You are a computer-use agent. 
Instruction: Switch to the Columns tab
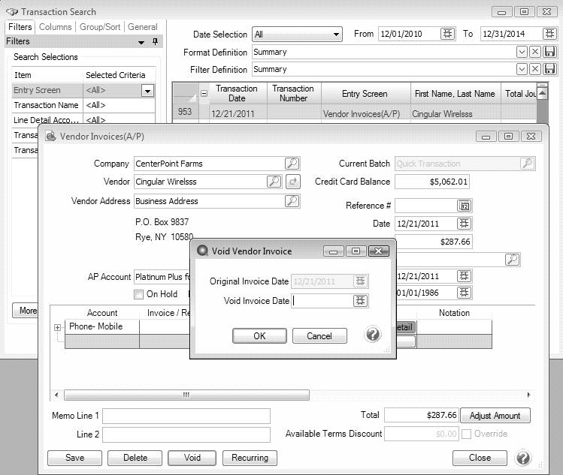(x=55, y=27)
